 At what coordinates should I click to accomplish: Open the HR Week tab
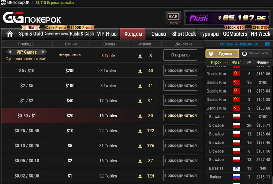tap(260, 34)
